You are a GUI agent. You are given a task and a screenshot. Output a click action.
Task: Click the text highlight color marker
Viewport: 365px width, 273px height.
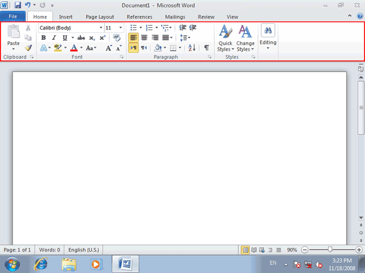[58, 48]
